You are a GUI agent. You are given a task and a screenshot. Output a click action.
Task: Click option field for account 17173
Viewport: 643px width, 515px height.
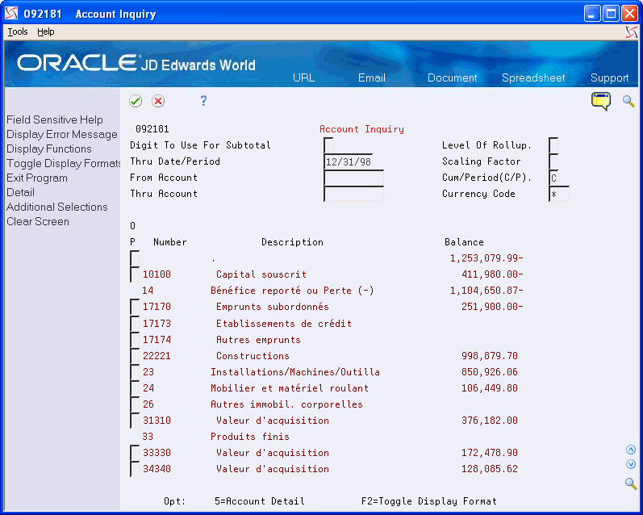point(135,324)
